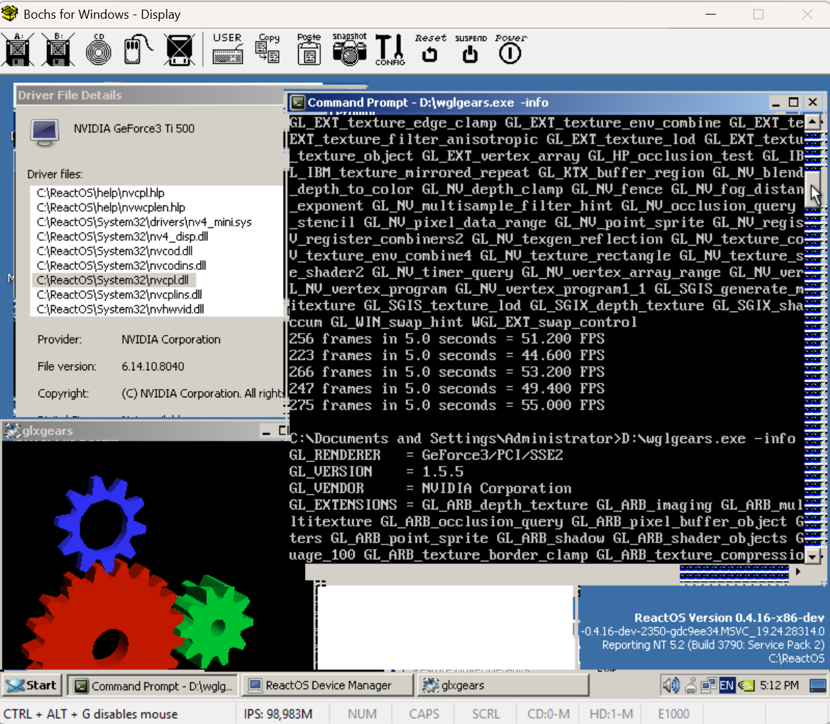Open the ReactOS Start menu
Image resolution: width=830 pixels, height=724 pixels.
32,685
